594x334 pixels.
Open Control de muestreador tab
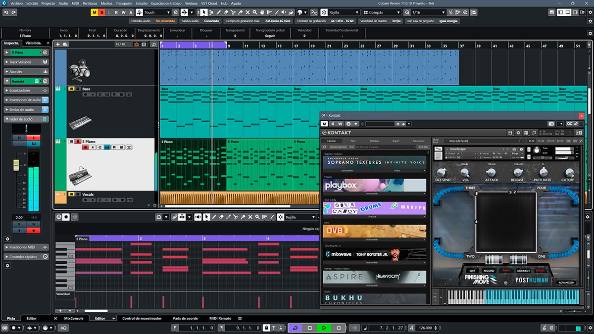coord(142,318)
